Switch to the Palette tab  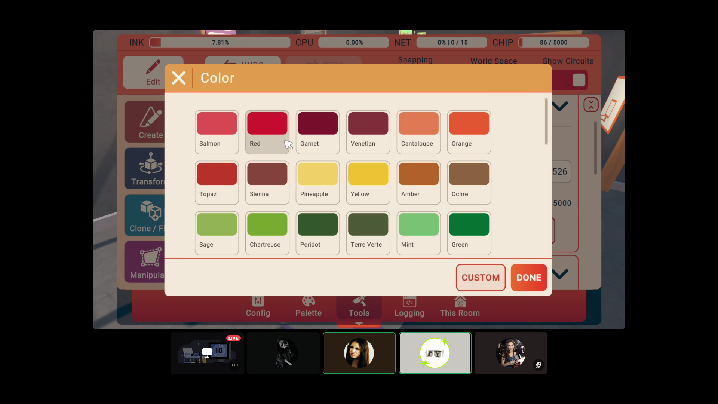point(309,307)
